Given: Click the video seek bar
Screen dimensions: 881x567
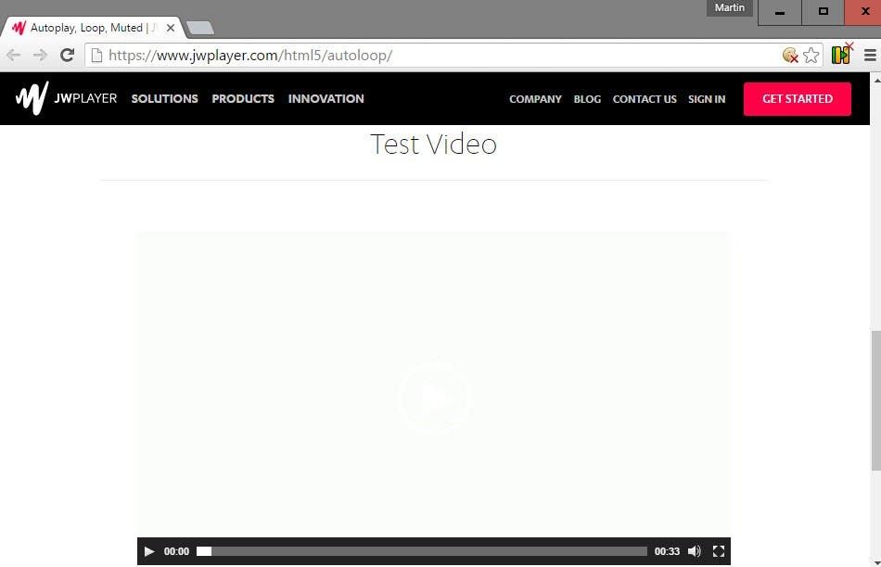Looking at the screenshot, I should [421, 551].
